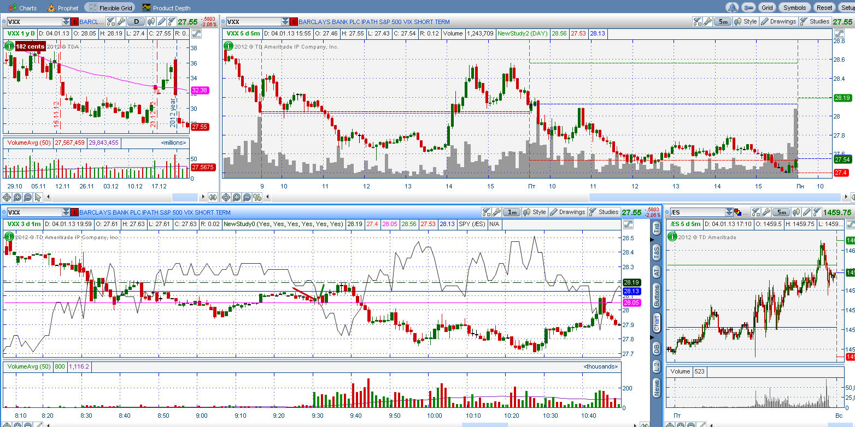This screenshot has height=427, width=855.
Task: Open studies flask icon on the /ES chart
Action: click(817, 212)
